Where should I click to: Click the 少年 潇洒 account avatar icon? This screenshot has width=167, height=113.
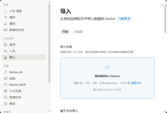[5, 11]
